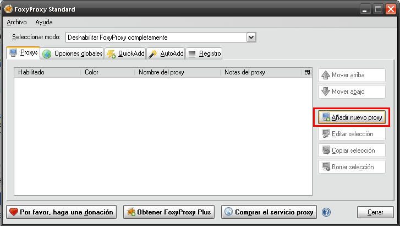
Task: Expand the Seleccionar modo dropdown arrow
Action: pyautogui.click(x=251, y=37)
